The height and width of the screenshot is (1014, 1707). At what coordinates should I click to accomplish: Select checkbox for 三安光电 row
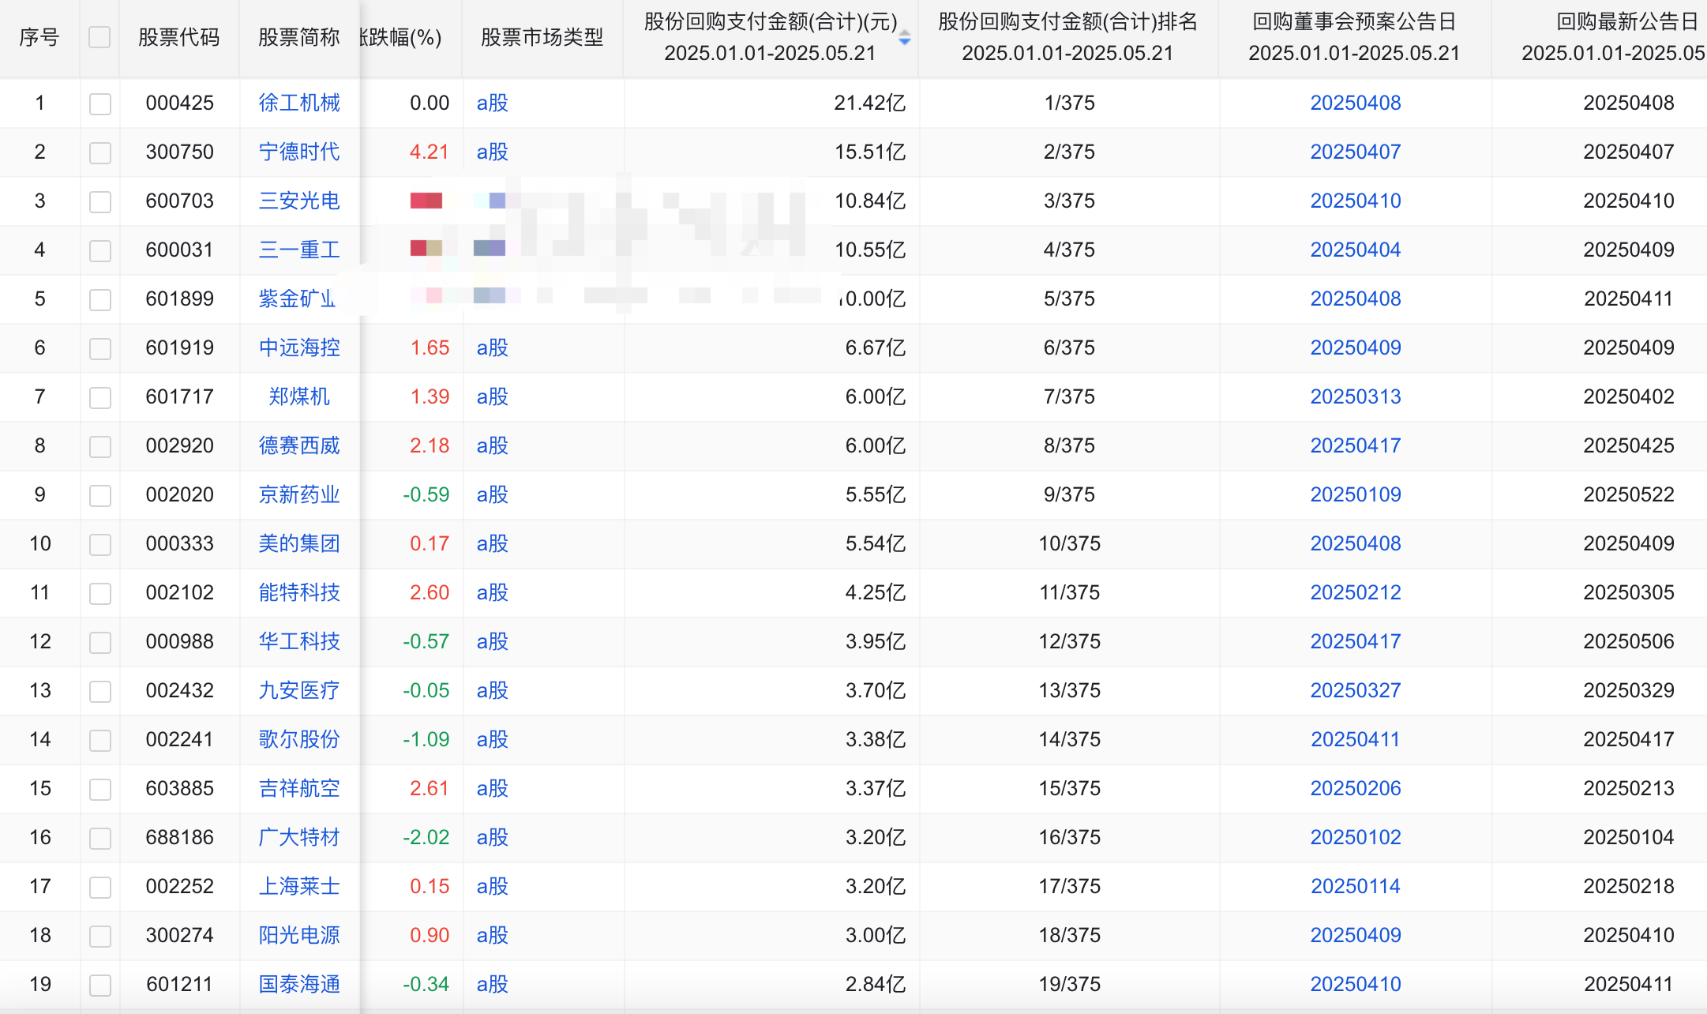click(100, 201)
